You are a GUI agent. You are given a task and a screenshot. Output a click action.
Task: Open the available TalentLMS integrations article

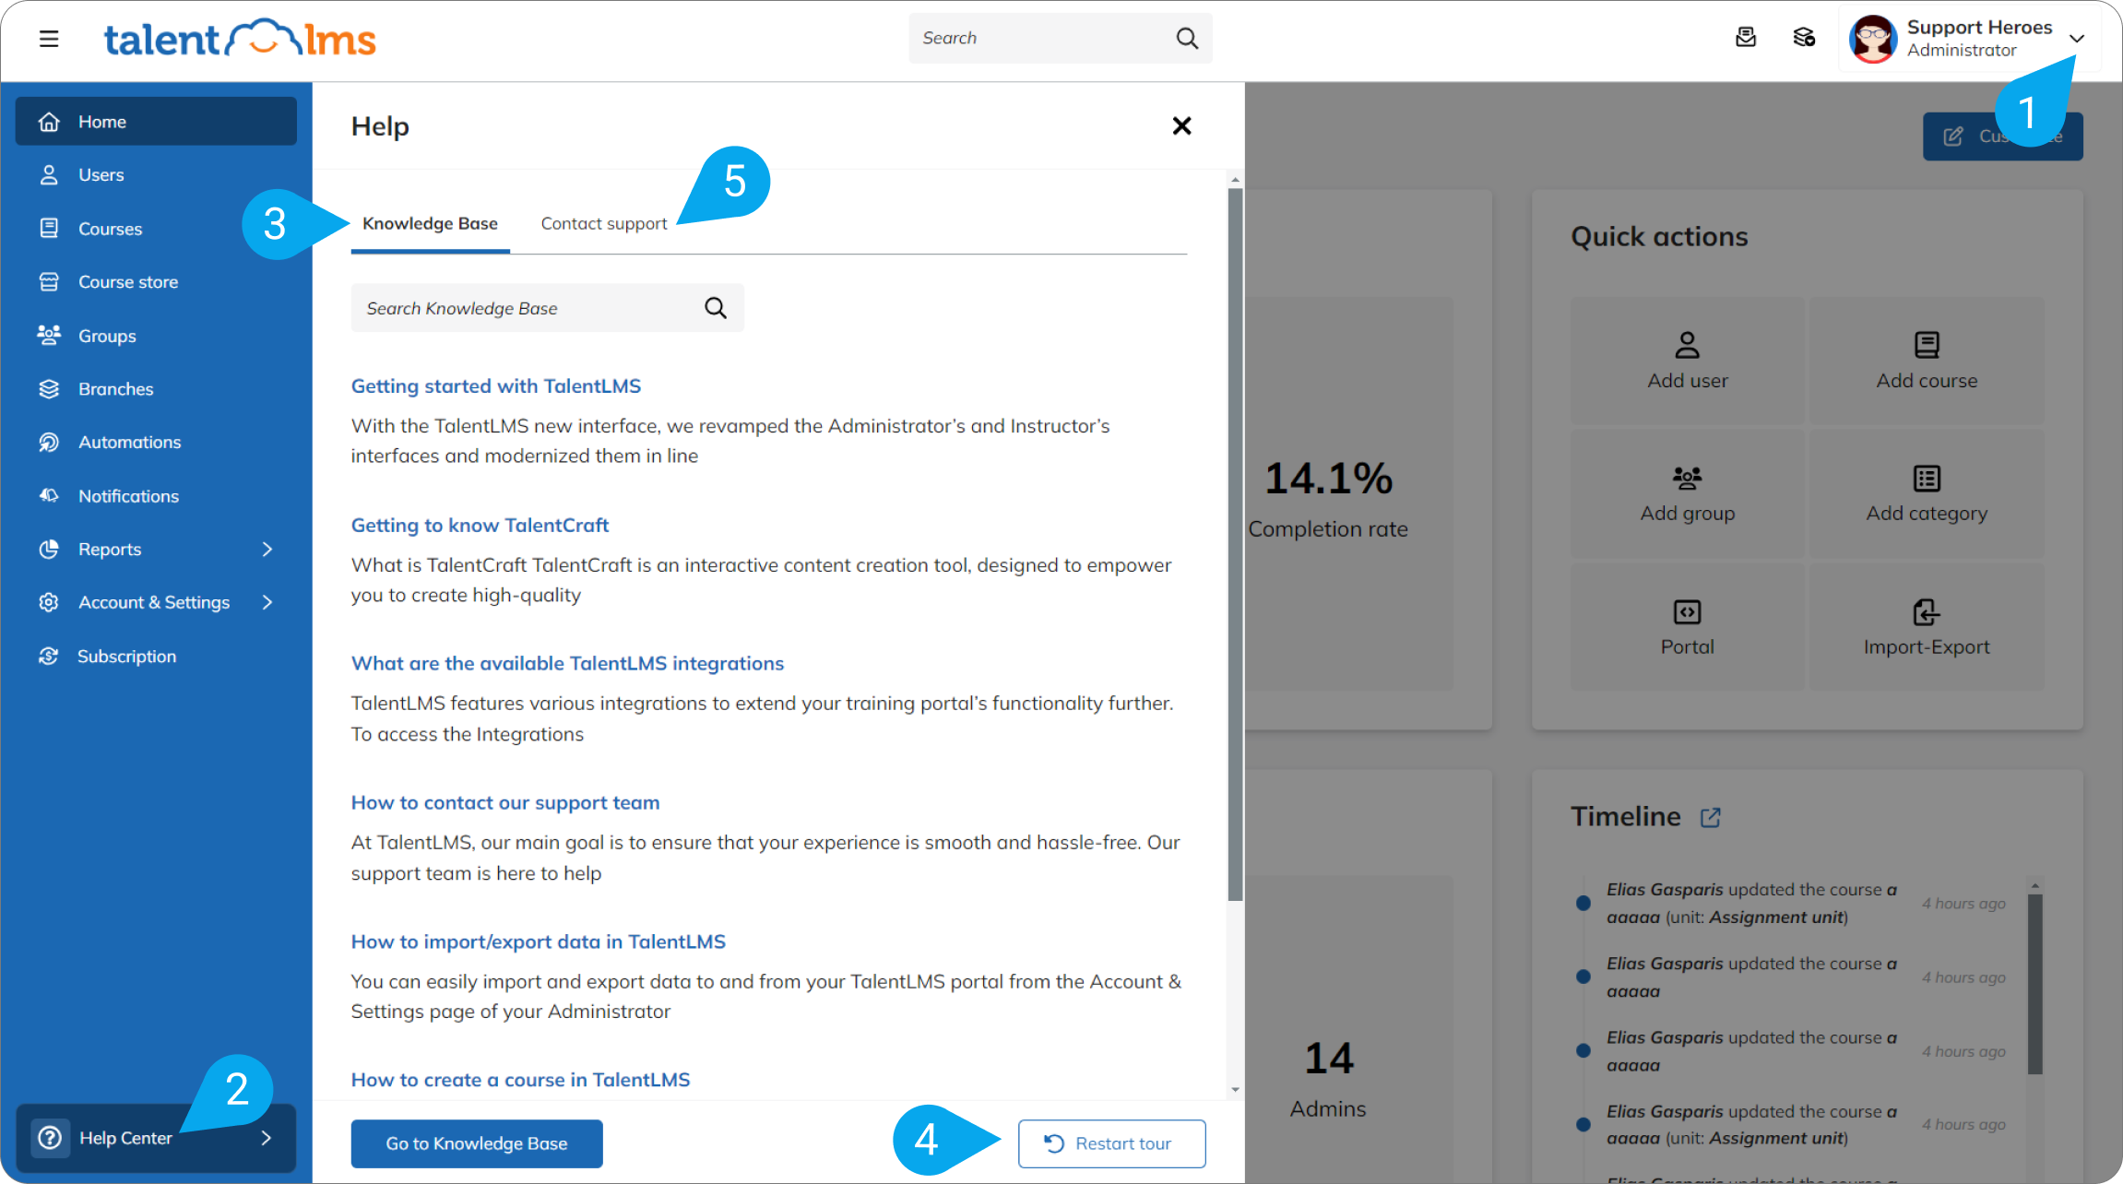(567, 664)
